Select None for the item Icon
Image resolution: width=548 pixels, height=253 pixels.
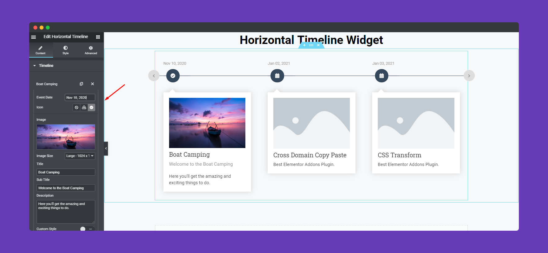(76, 107)
